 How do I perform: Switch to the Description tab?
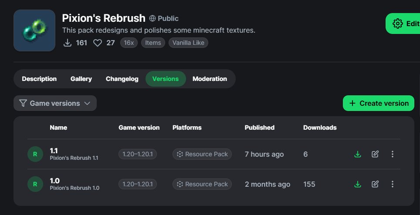click(39, 79)
